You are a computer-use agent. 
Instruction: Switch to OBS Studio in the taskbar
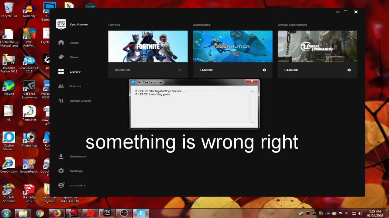coord(124,213)
